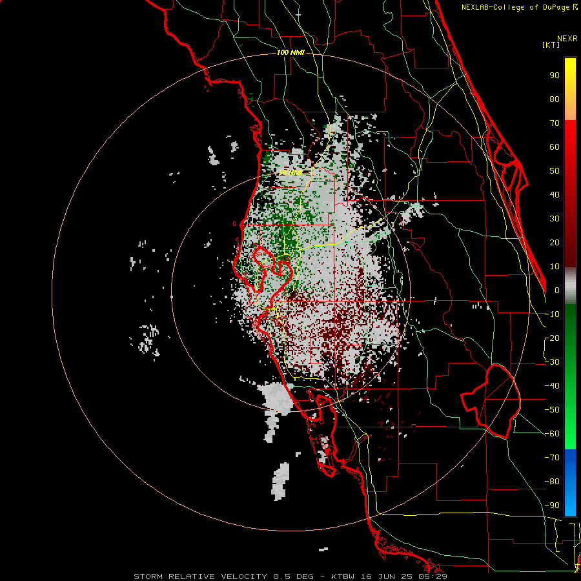Viewport: 581px width, 581px height.
Task: Click the -80 scale value
Action: [552, 482]
